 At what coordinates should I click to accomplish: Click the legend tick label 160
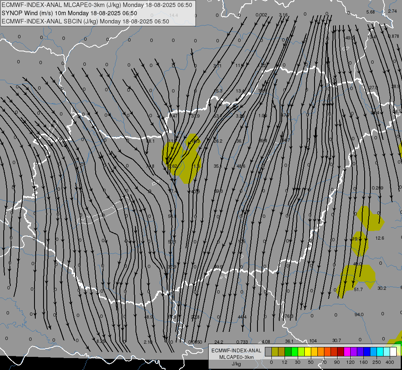point(363,362)
